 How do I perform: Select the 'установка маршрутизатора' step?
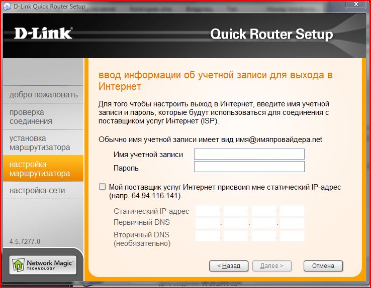[x=44, y=142]
